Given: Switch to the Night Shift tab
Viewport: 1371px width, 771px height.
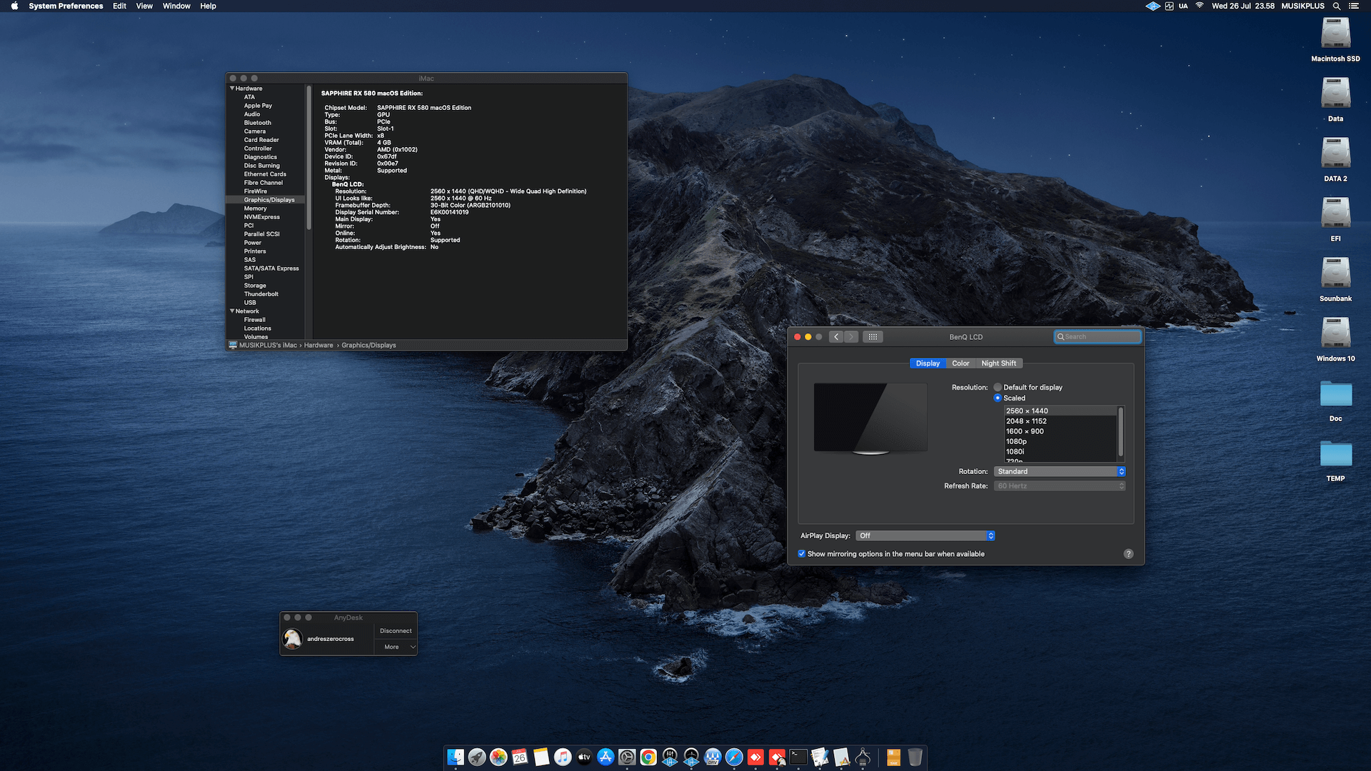Looking at the screenshot, I should coord(998,363).
